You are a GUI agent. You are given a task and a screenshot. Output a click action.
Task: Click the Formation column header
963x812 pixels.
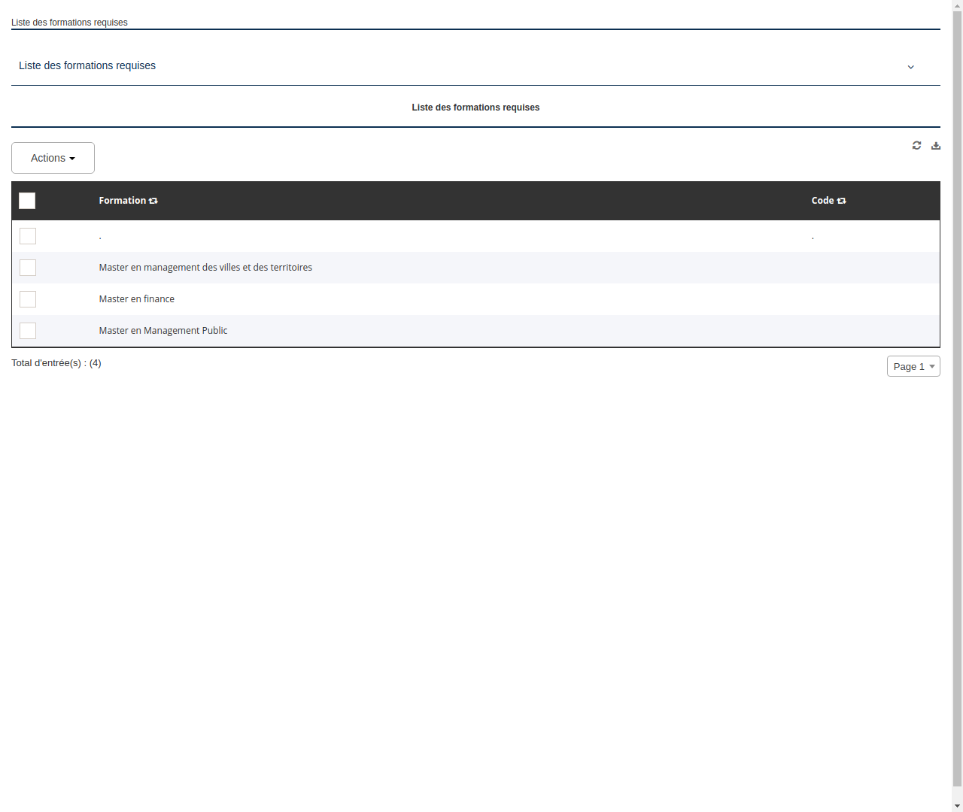(x=122, y=201)
